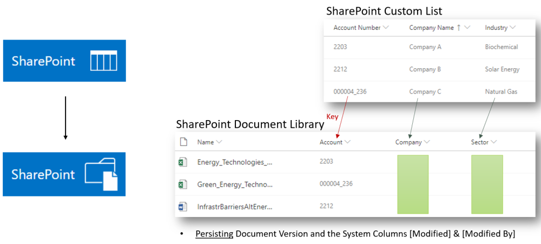Open the InfrastrBarriersAltEner document link

pos(235,207)
